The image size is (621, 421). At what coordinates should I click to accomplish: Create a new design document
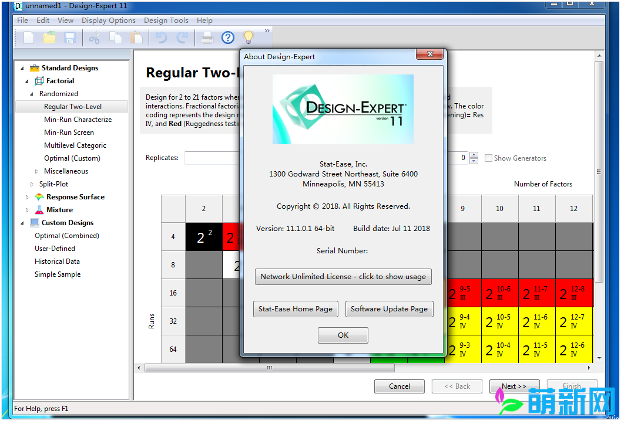(x=28, y=38)
